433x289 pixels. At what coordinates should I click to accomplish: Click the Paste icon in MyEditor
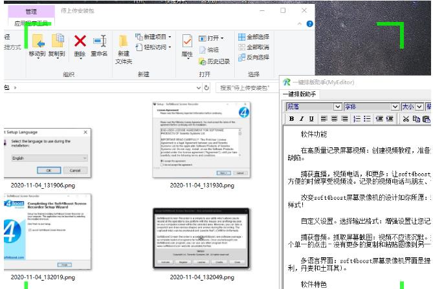click(x=426, y=119)
